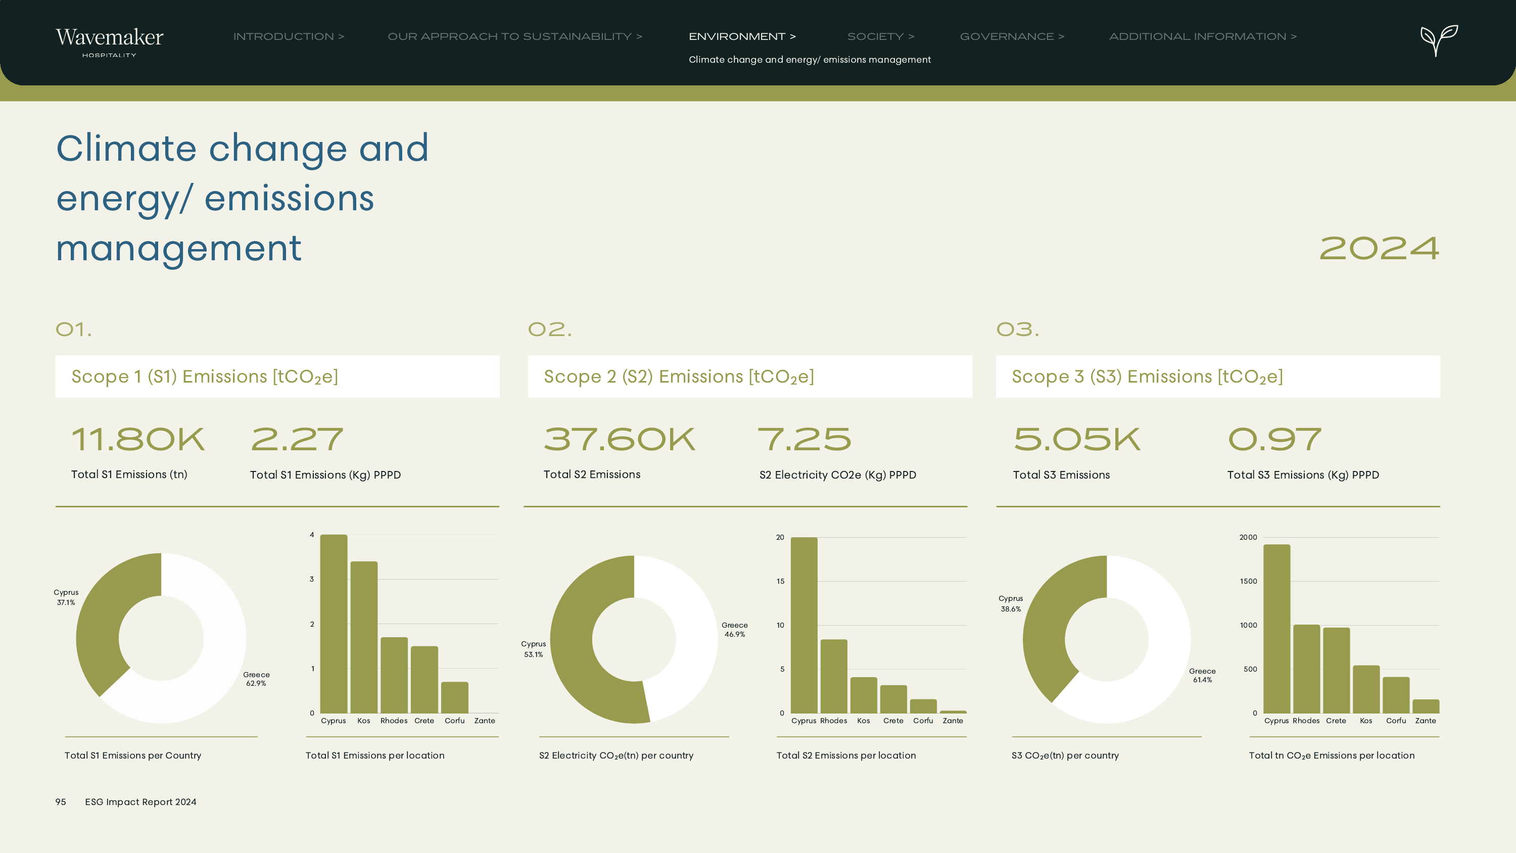1516x853 pixels.
Task: Click 'Total S1 Emissions (tn)' label
Action: coord(129,475)
